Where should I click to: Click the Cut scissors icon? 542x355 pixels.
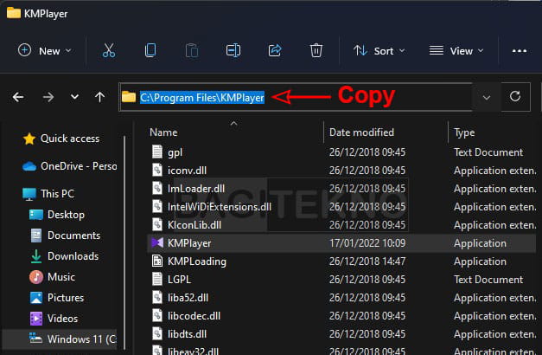pos(109,50)
